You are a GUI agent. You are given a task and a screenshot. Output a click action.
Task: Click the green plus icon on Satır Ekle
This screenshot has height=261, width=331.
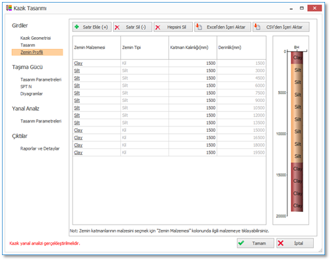pyautogui.click(x=77, y=26)
